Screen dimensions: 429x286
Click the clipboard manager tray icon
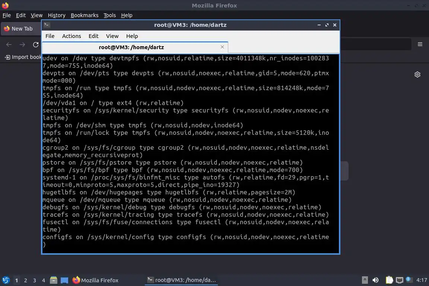[x=389, y=280]
